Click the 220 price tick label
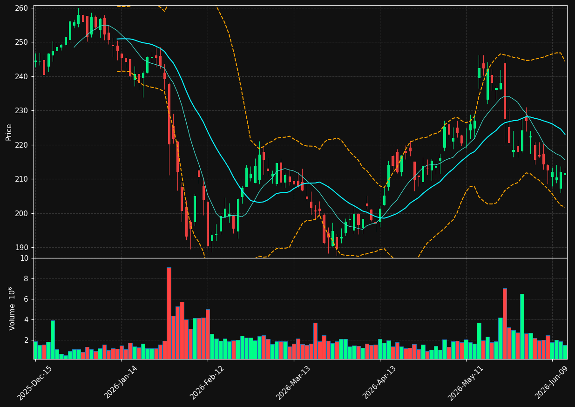Screen dimensions: 575x407 [22, 145]
